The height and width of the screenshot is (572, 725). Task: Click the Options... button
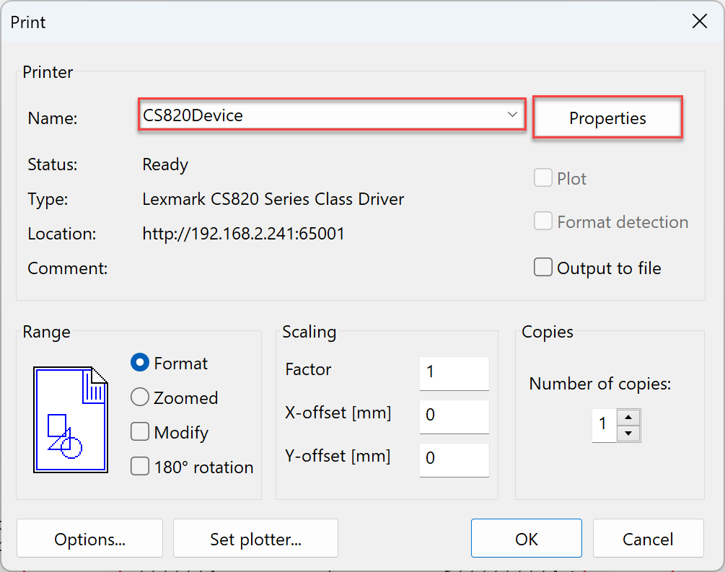[x=89, y=539]
